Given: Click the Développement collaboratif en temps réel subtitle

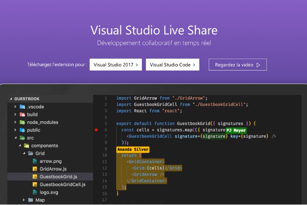Looking at the screenshot, I should tap(154, 43).
